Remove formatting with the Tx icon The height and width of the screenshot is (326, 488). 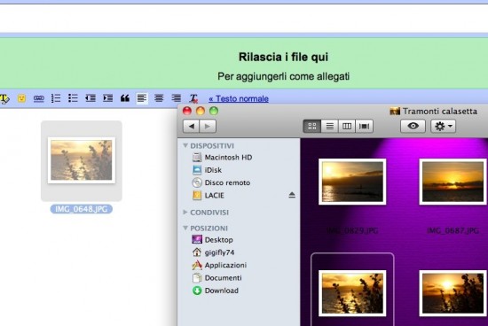coord(193,98)
